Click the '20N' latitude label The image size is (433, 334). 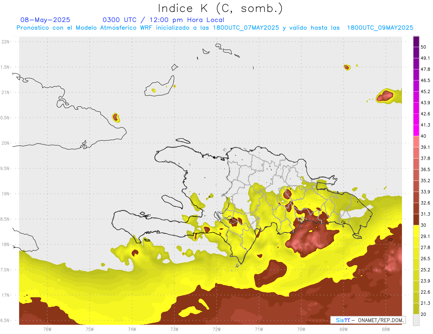6,143
